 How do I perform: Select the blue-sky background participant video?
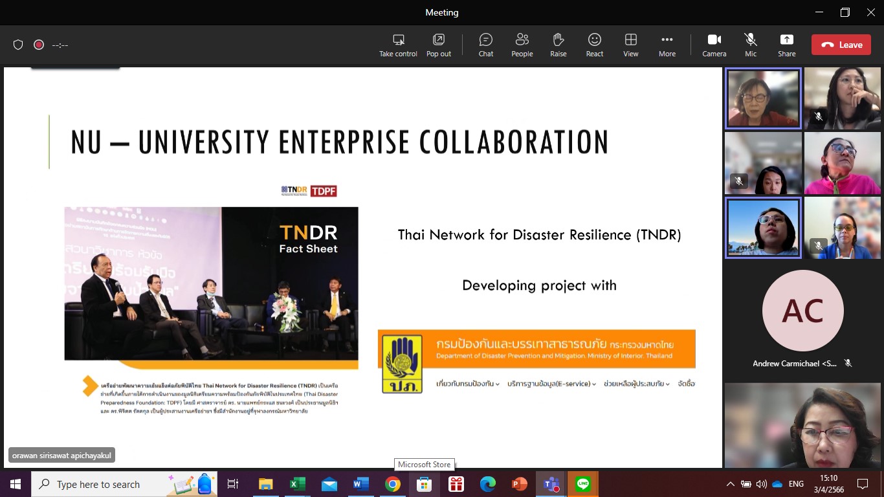click(x=763, y=228)
